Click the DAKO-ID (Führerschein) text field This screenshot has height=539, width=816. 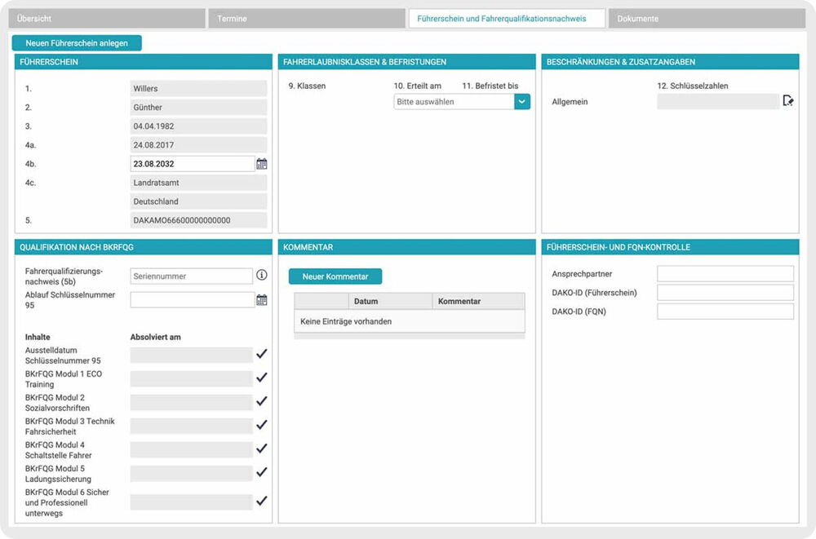click(x=725, y=293)
